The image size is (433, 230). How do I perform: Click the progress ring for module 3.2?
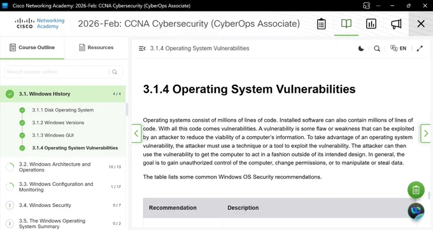10,167
